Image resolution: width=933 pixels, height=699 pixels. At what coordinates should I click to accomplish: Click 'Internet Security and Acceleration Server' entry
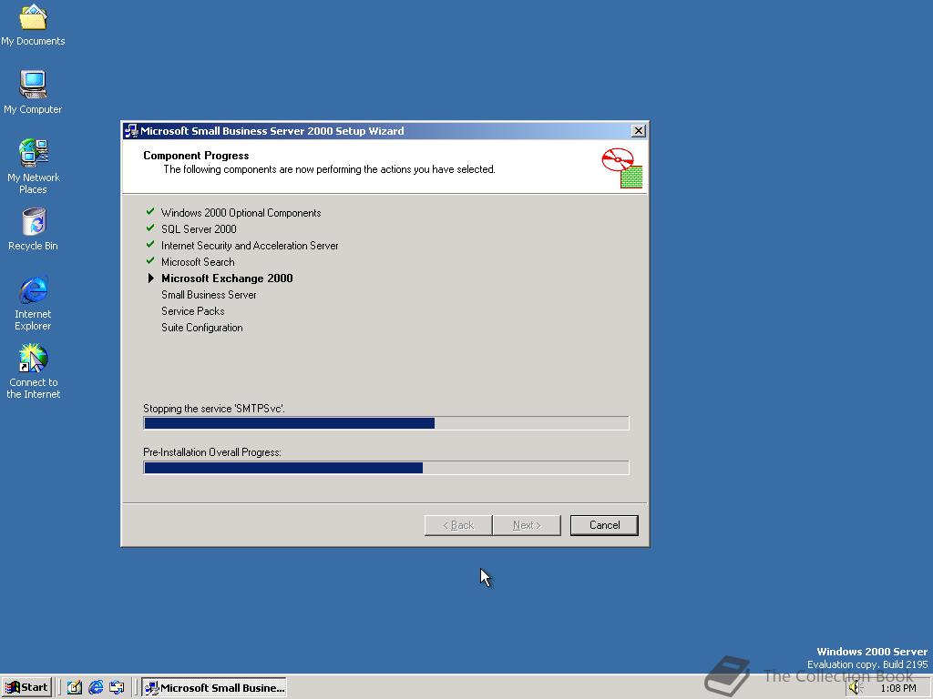click(x=250, y=246)
